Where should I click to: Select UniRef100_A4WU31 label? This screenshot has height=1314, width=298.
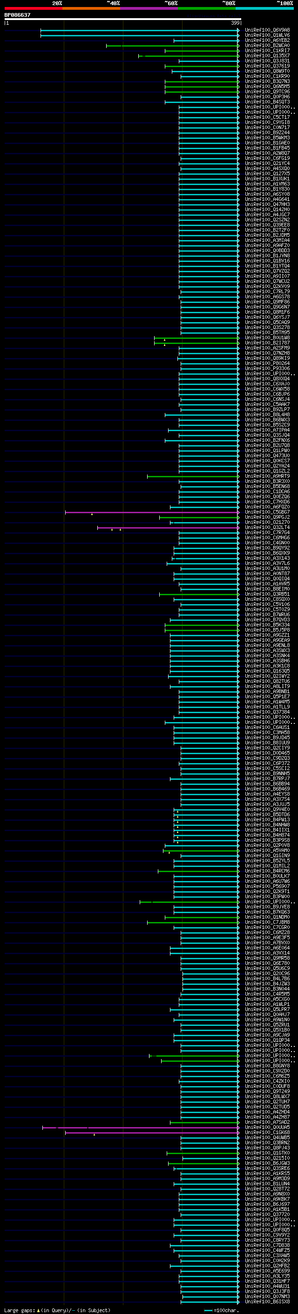click(x=267, y=1286)
